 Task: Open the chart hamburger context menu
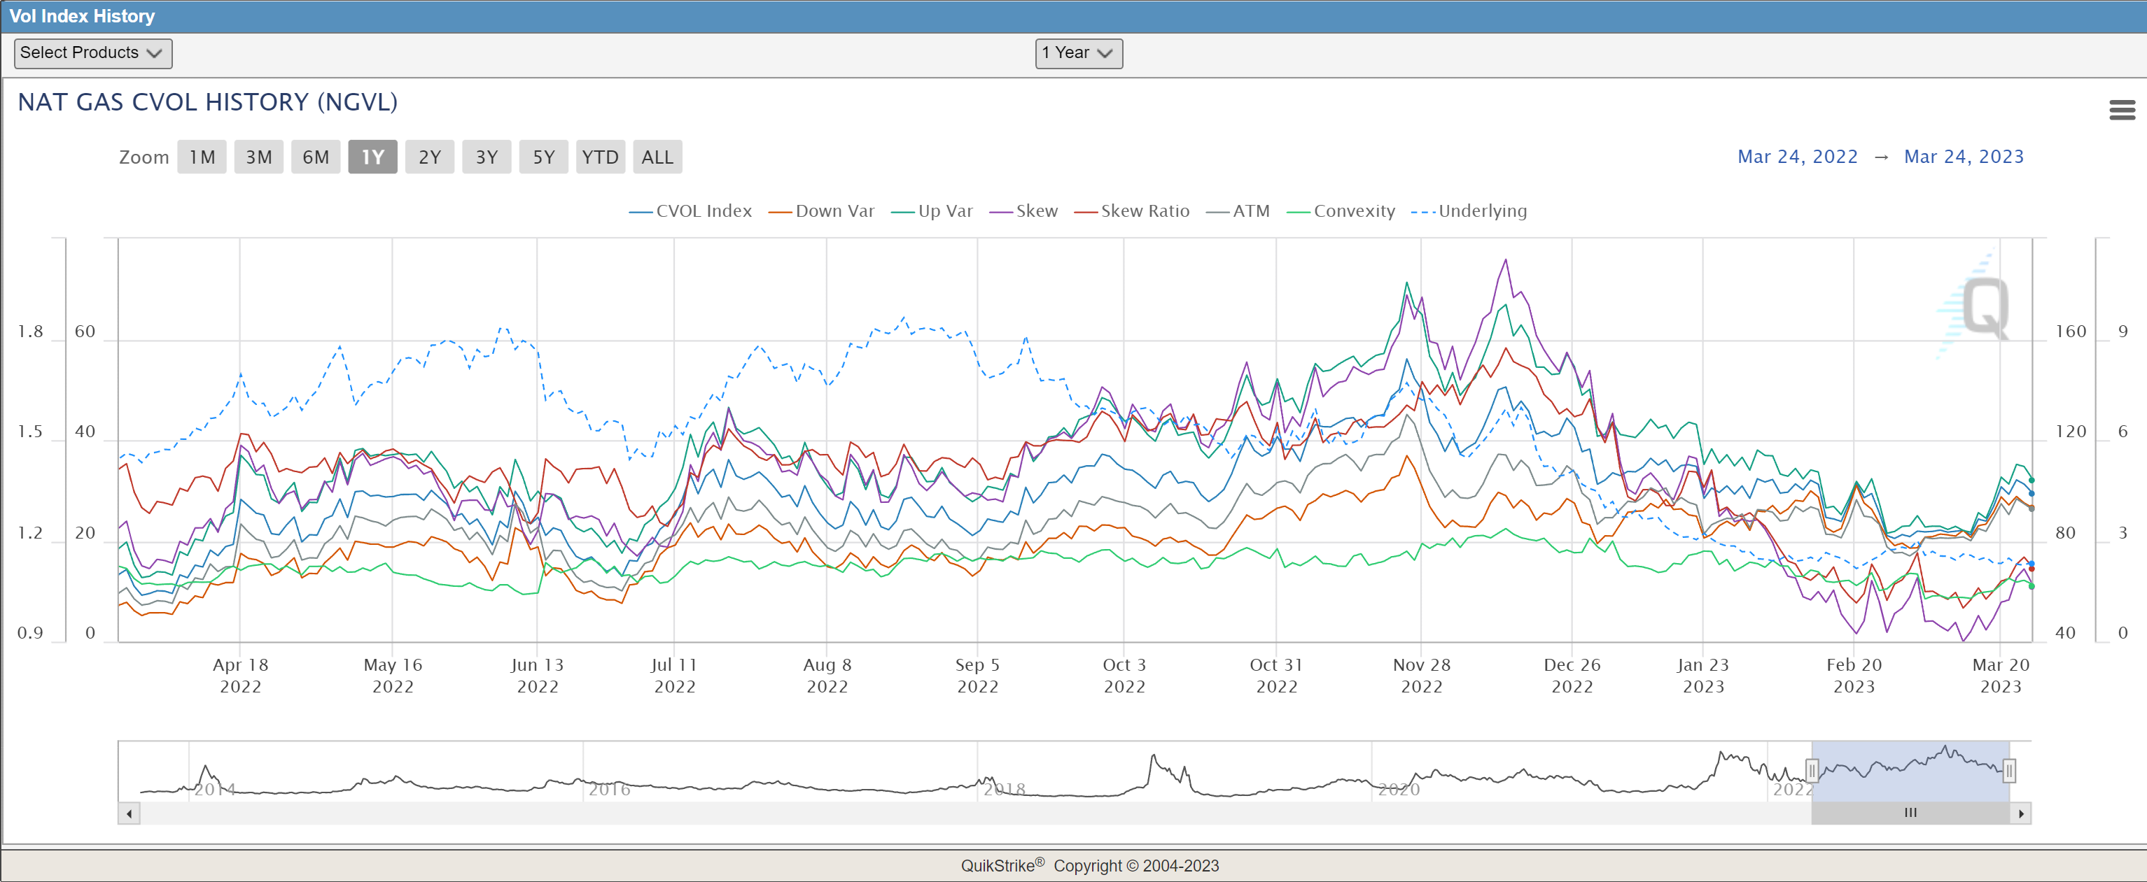[x=2121, y=110]
